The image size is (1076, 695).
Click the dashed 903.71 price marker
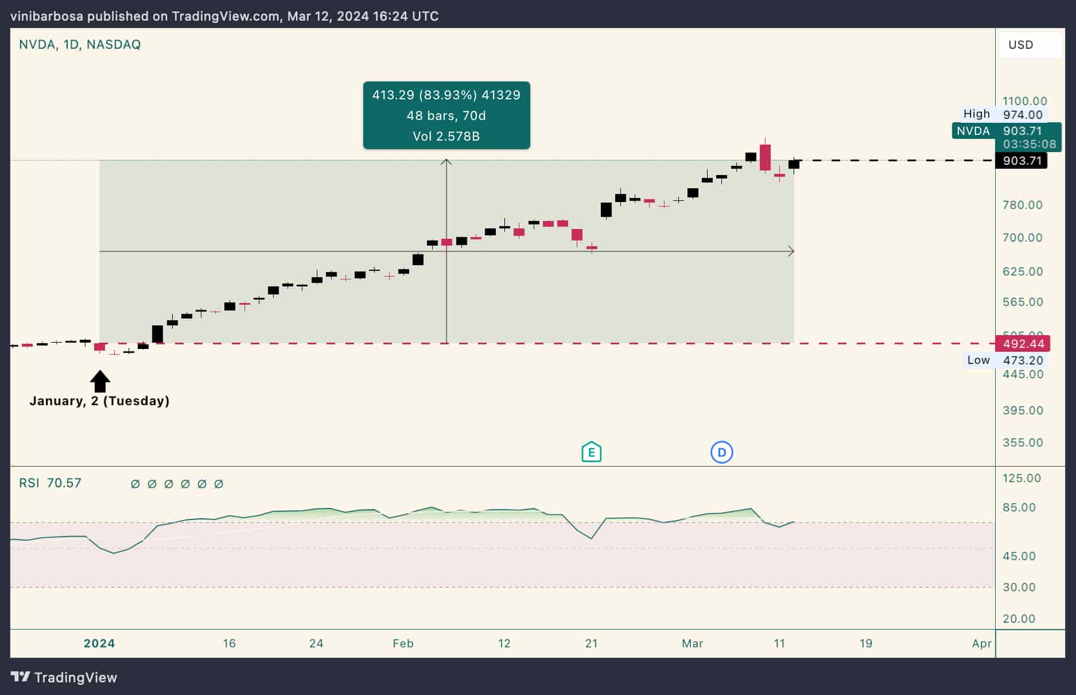[1022, 161]
